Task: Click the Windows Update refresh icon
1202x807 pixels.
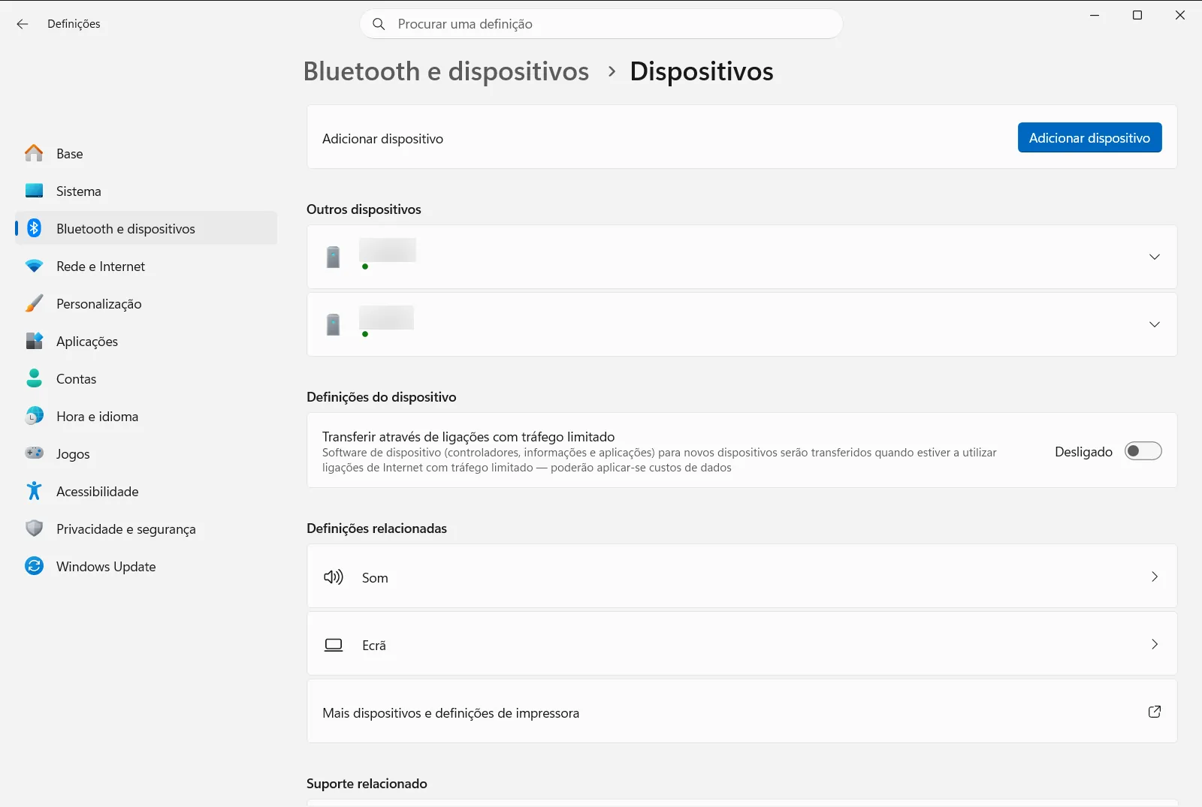Action: click(34, 566)
